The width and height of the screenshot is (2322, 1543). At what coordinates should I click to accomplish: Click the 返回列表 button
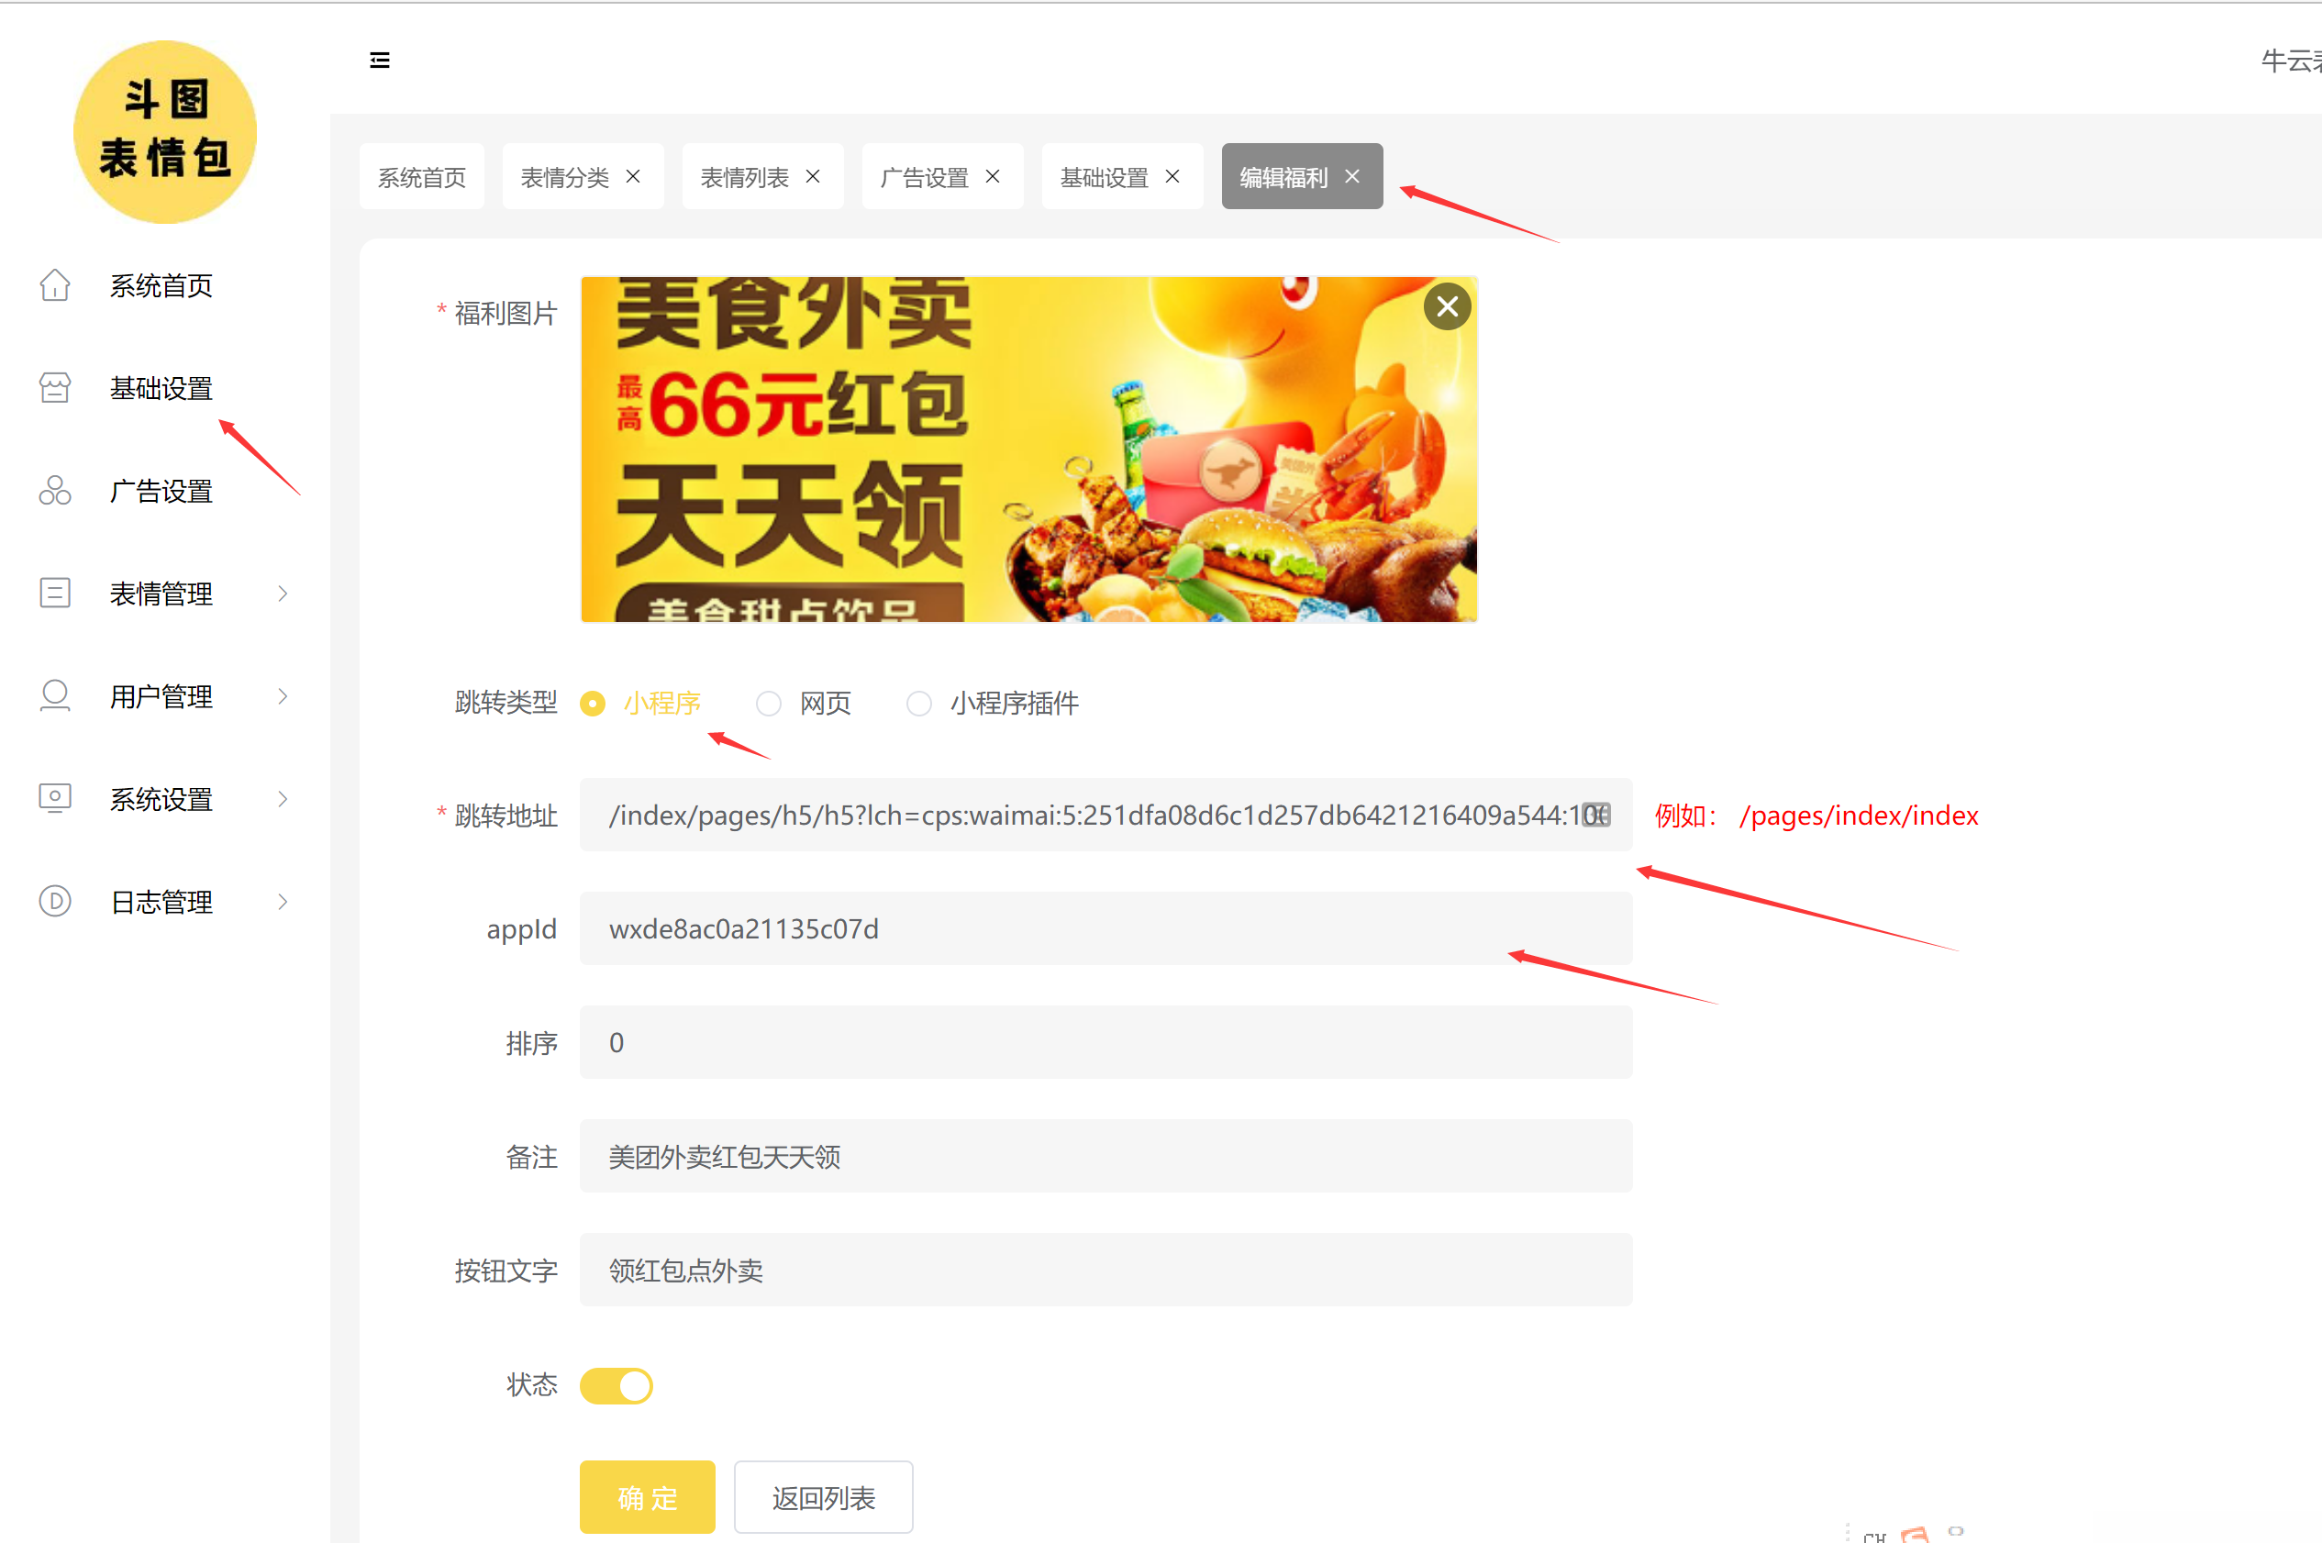tap(824, 1497)
